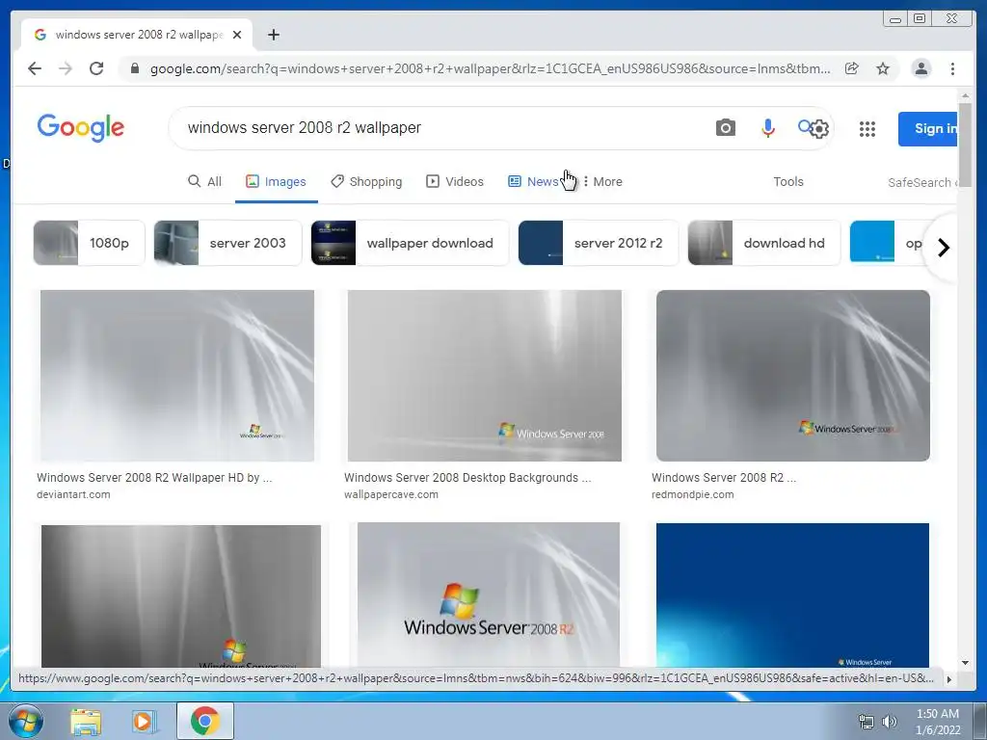The width and height of the screenshot is (987, 740).
Task: Search by image using the camera icon
Action: click(x=725, y=128)
